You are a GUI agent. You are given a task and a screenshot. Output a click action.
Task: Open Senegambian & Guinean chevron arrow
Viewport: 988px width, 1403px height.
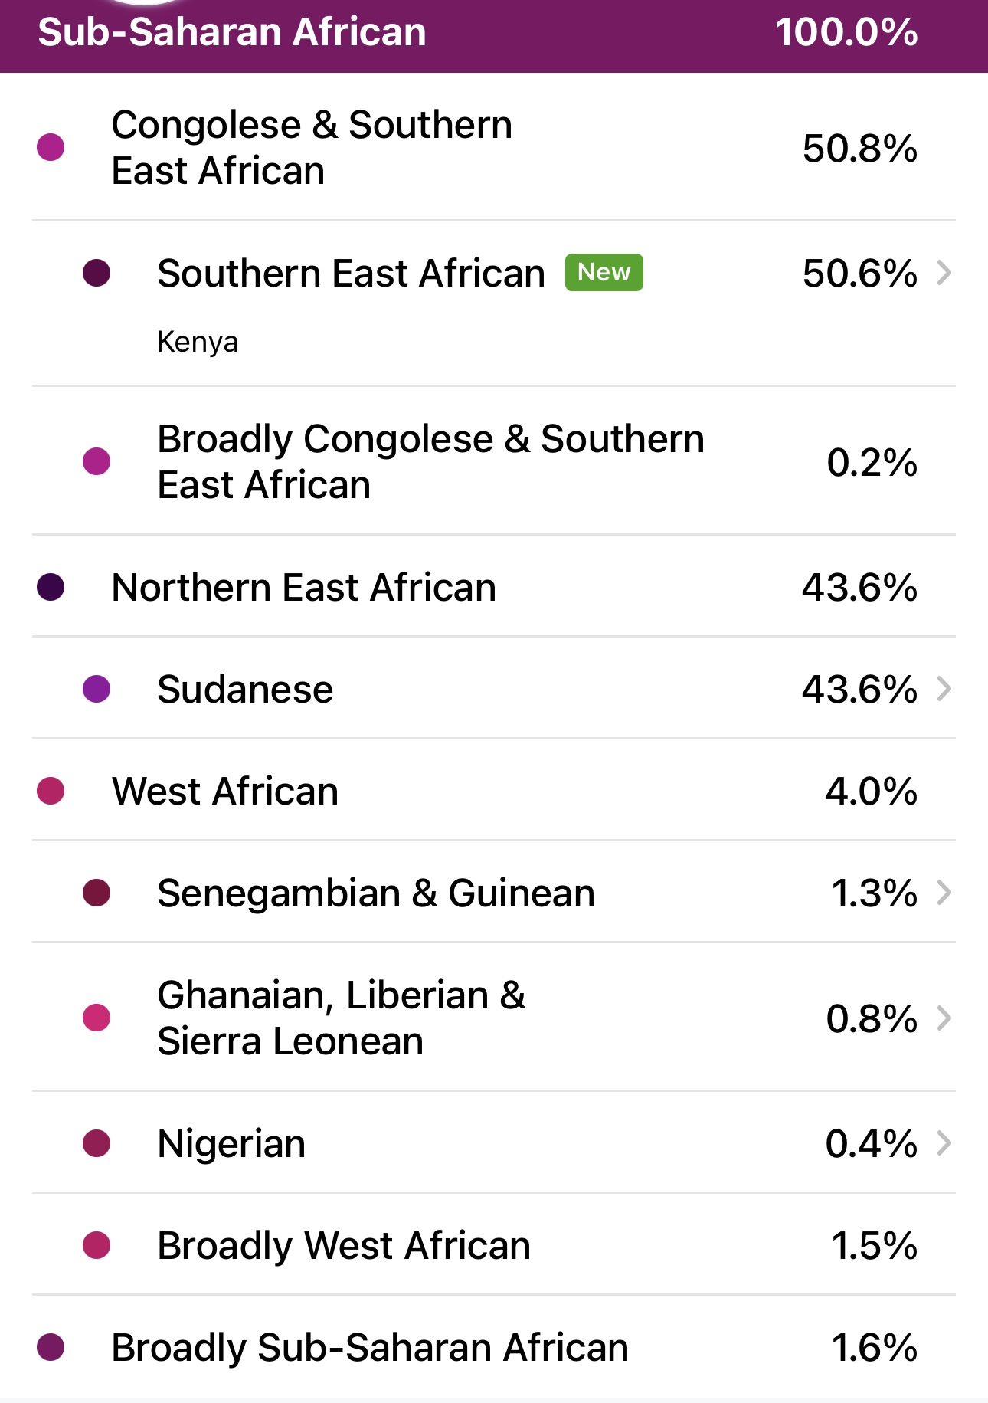pyautogui.click(x=944, y=893)
